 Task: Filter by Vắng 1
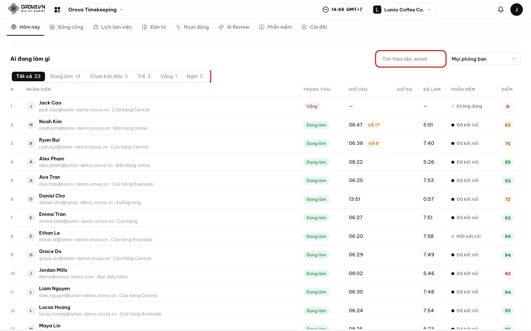169,76
